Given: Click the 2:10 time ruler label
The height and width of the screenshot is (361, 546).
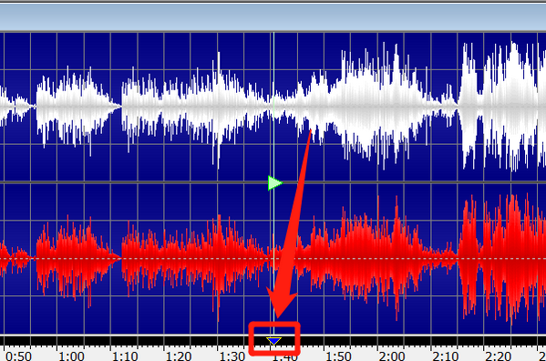Looking at the screenshot, I should (446, 356).
